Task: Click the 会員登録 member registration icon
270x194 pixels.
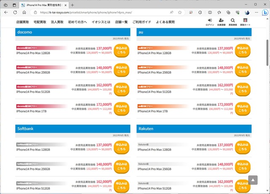Action: click(x=221, y=22)
